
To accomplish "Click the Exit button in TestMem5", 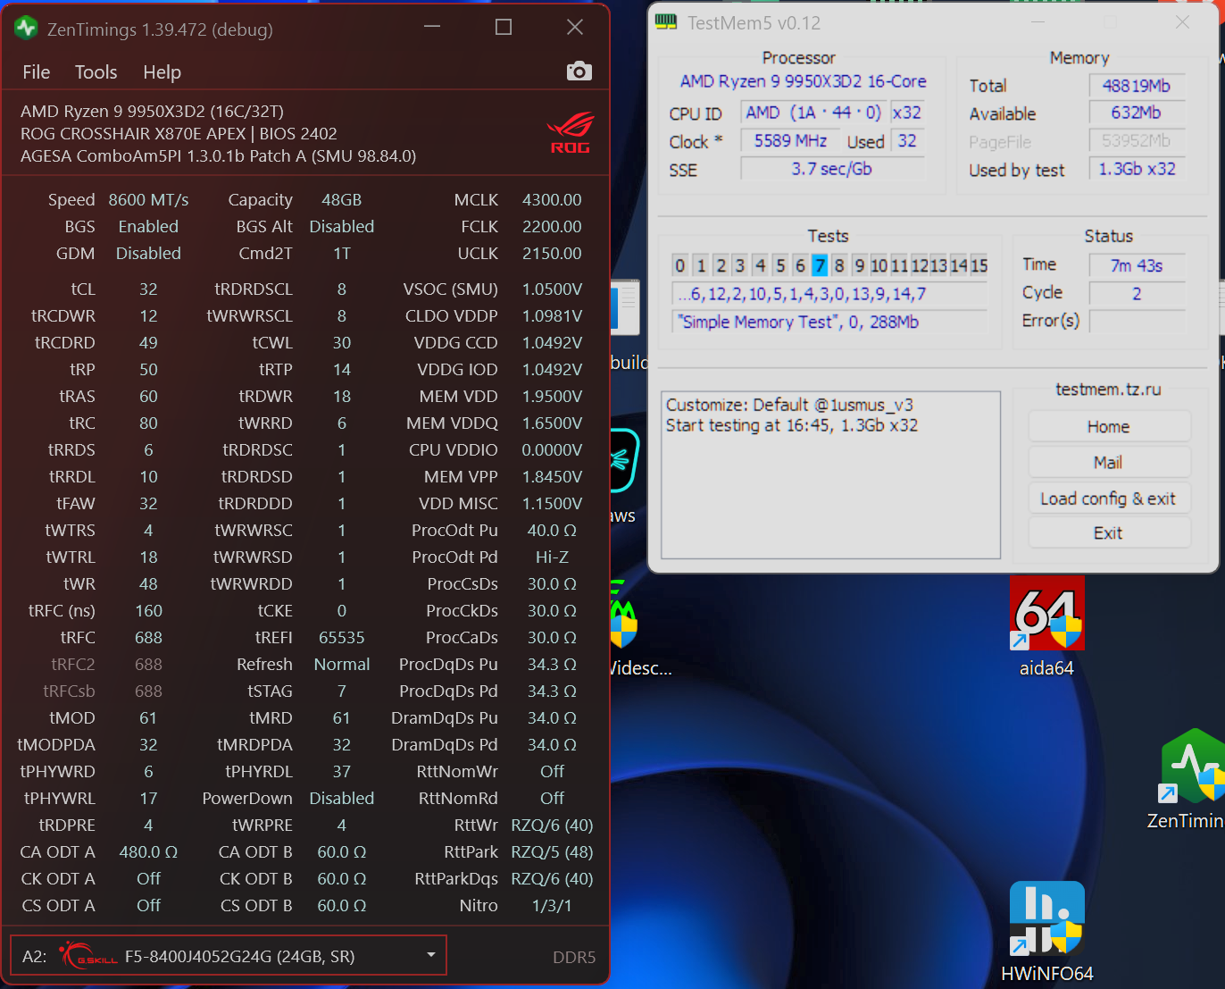I will click(1109, 532).
